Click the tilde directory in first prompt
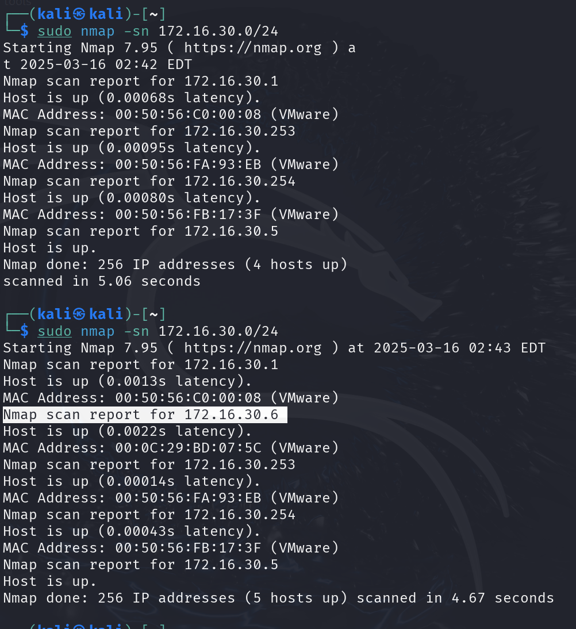The width and height of the screenshot is (576, 629). (x=153, y=14)
